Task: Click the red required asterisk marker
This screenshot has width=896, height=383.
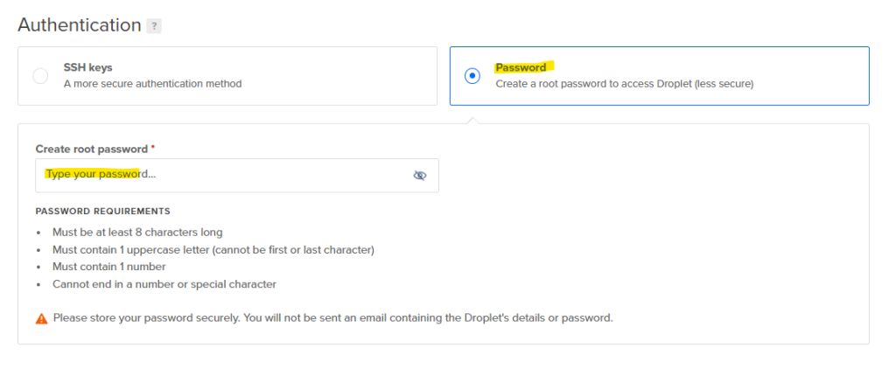Action: (x=153, y=149)
